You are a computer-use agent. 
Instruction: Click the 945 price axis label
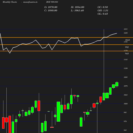[x=125, y=130]
